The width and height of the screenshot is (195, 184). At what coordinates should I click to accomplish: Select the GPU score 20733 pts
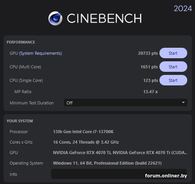click(x=148, y=53)
